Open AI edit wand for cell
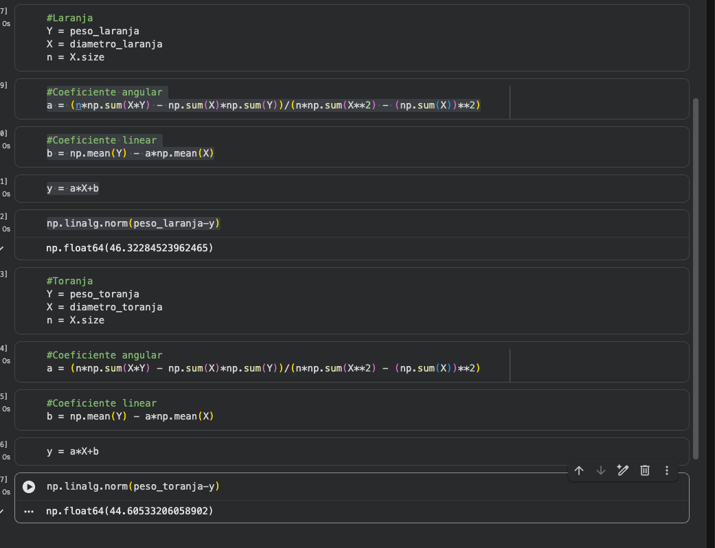 pos(623,470)
